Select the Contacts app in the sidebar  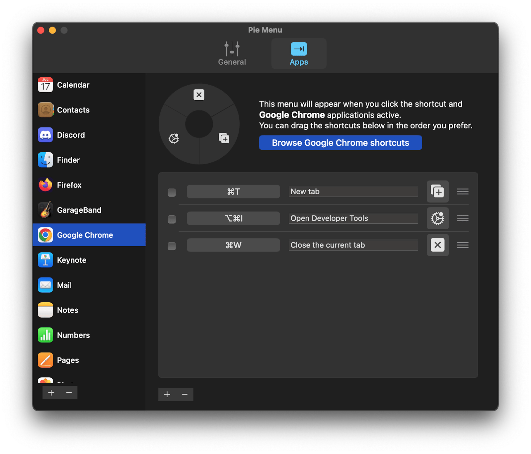click(x=89, y=110)
